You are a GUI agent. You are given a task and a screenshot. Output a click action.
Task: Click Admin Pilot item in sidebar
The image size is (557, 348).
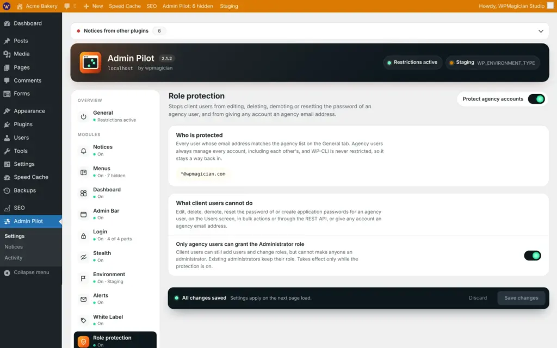[31, 221]
